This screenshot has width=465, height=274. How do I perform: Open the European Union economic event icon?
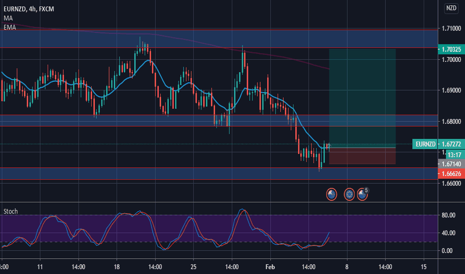[349, 194]
